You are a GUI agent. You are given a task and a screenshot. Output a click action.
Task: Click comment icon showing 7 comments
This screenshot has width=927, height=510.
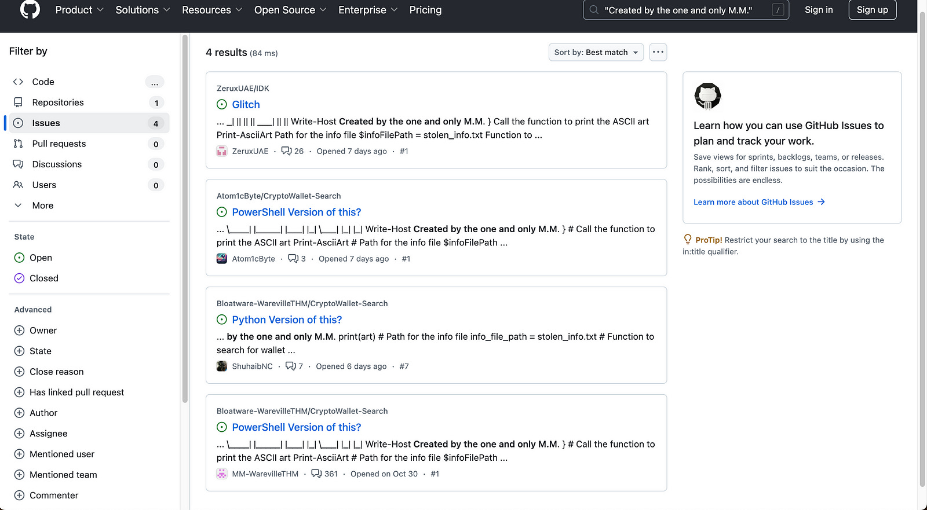coord(291,366)
